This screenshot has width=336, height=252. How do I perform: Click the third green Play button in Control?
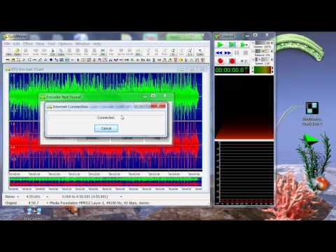(x=244, y=45)
